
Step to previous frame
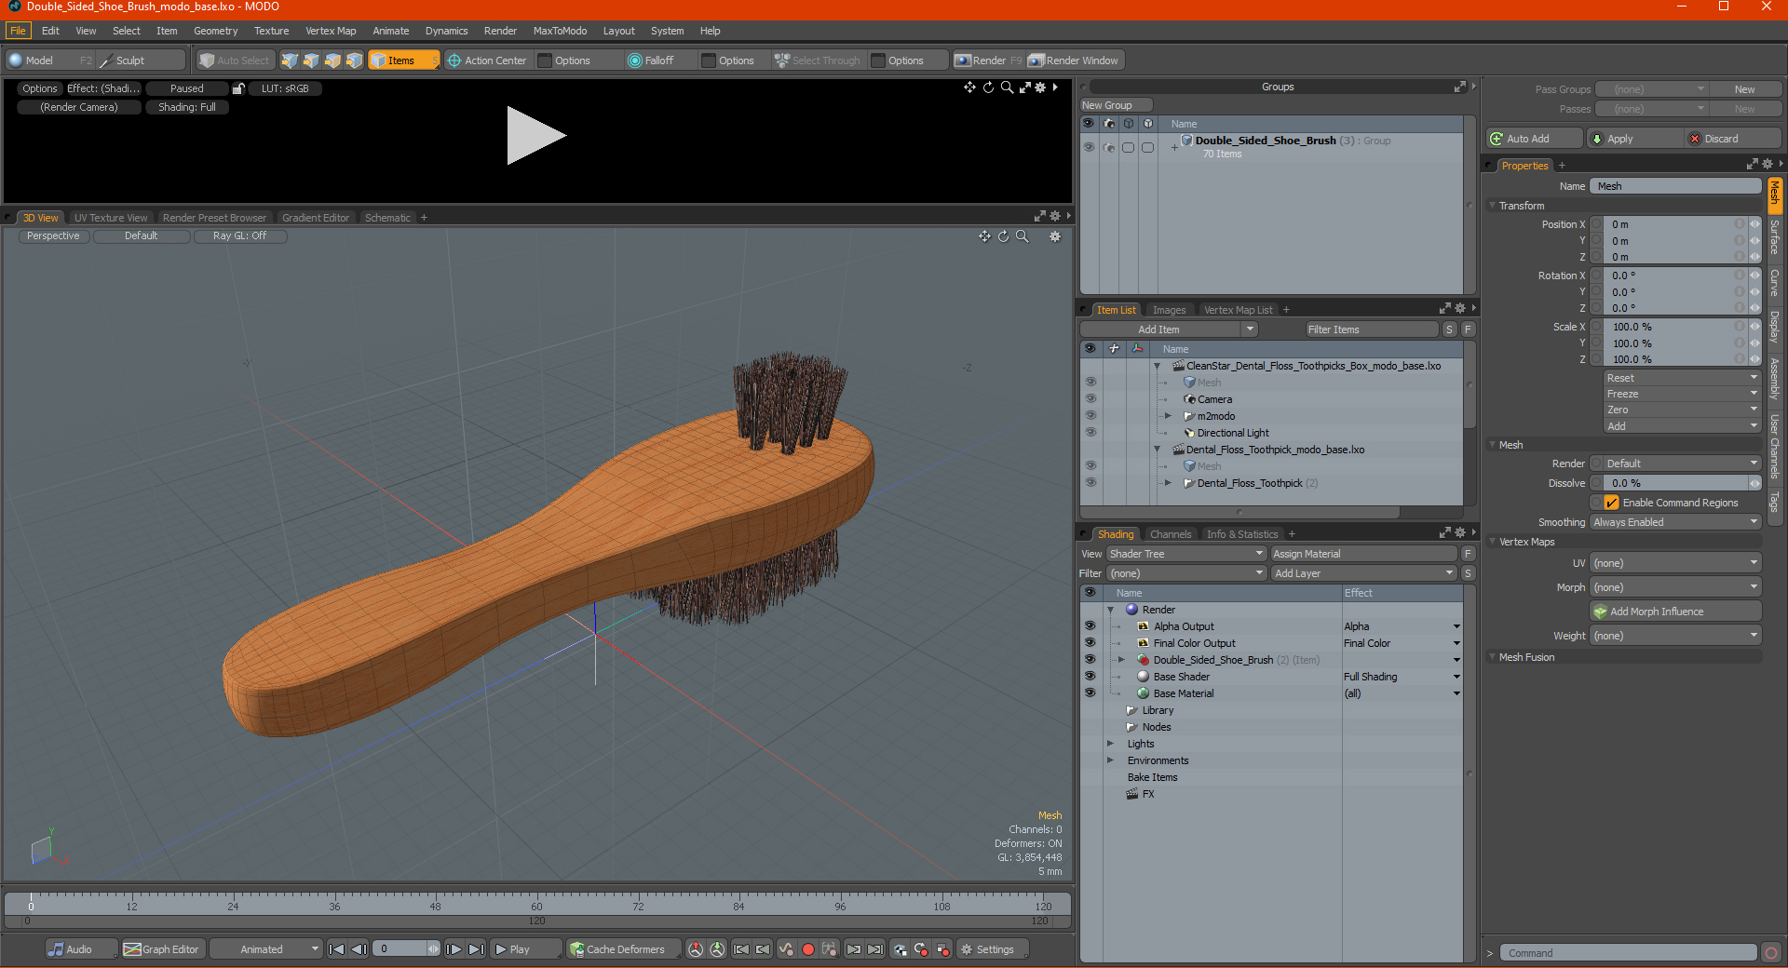(x=359, y=949)
